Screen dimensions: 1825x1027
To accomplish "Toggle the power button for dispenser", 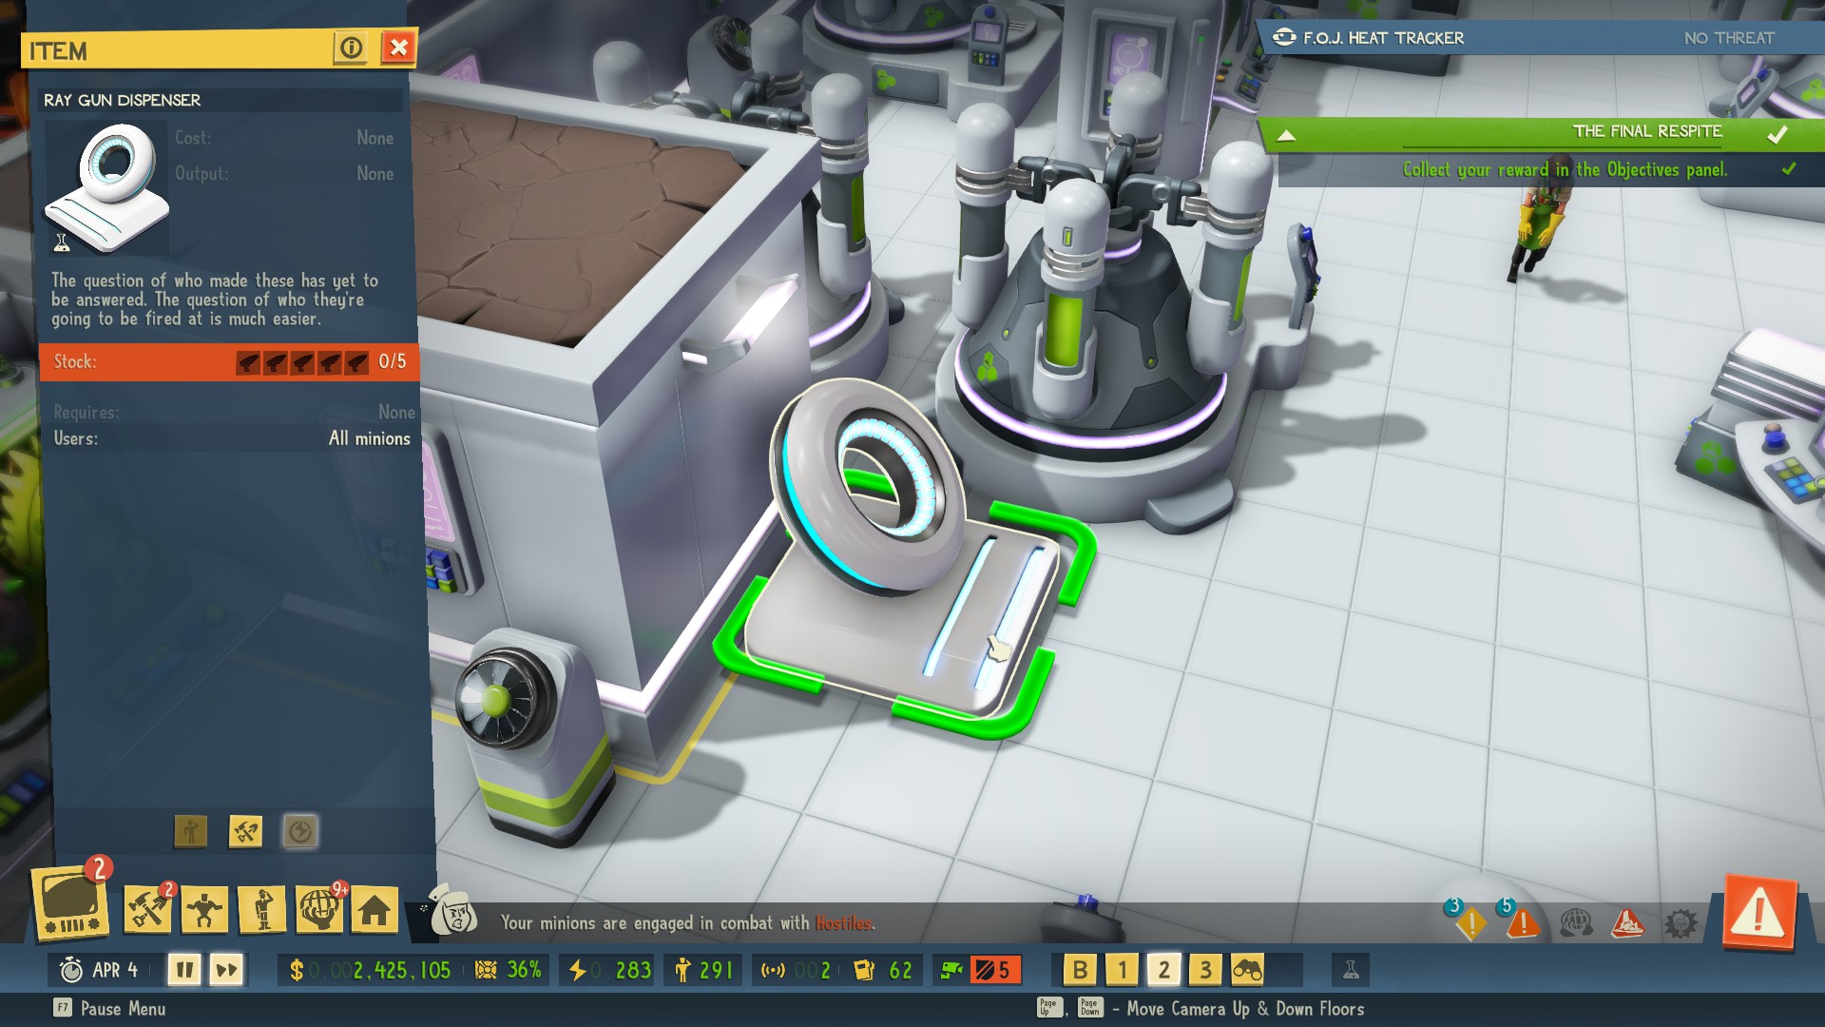I will point(300,832).
